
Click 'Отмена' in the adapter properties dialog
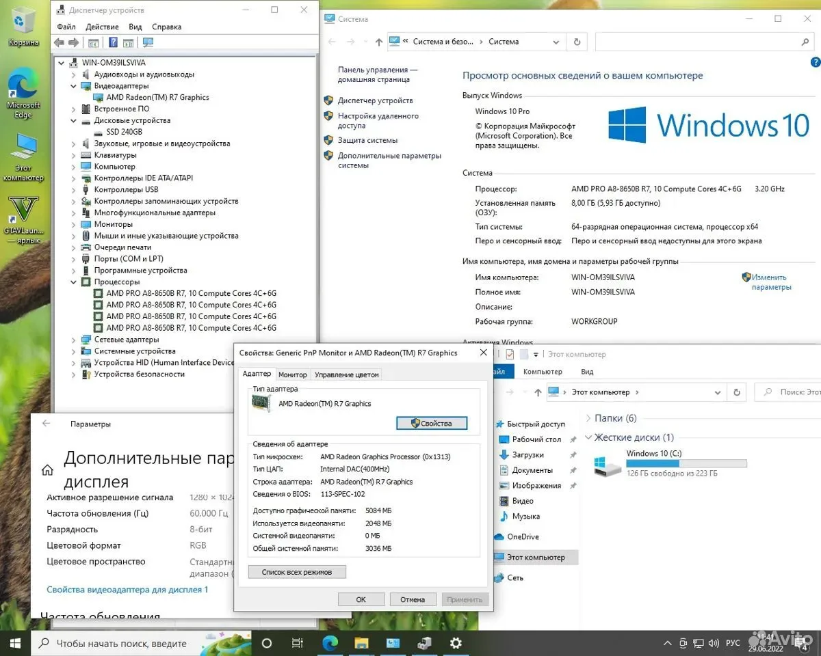click(413, 599)
